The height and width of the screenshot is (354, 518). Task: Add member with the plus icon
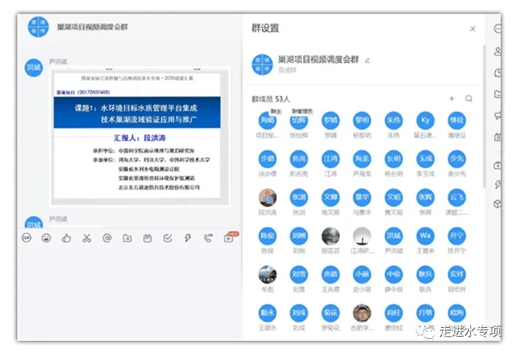452,99
